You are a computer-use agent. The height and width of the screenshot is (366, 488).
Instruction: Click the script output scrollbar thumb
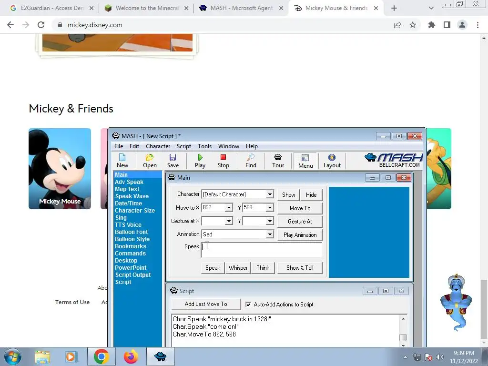403,337
